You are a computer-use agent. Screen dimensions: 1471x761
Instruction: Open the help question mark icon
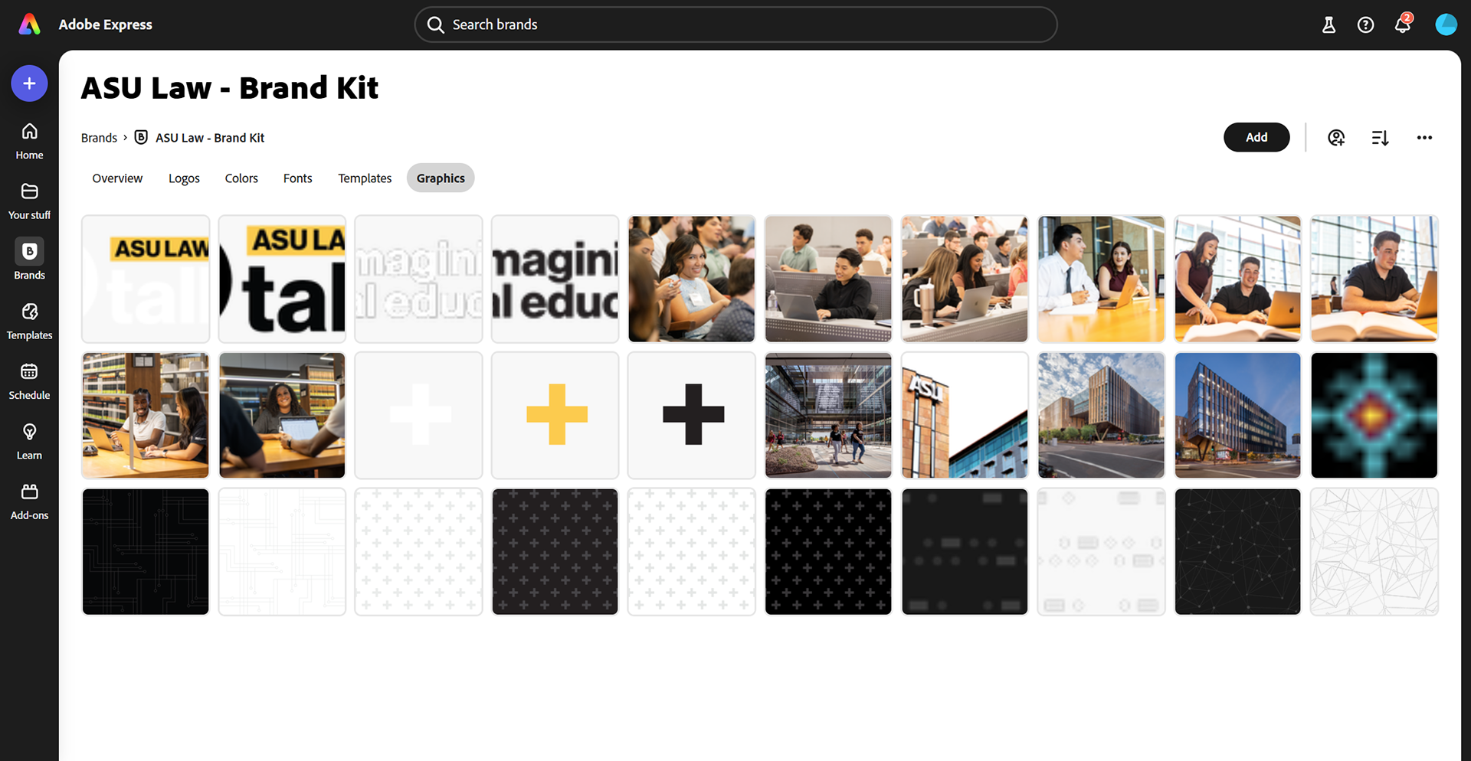click(x=1365, y=24)
